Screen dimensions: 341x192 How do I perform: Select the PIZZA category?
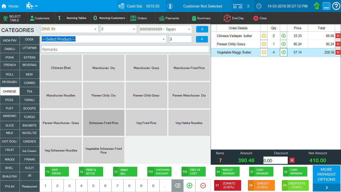9,100
